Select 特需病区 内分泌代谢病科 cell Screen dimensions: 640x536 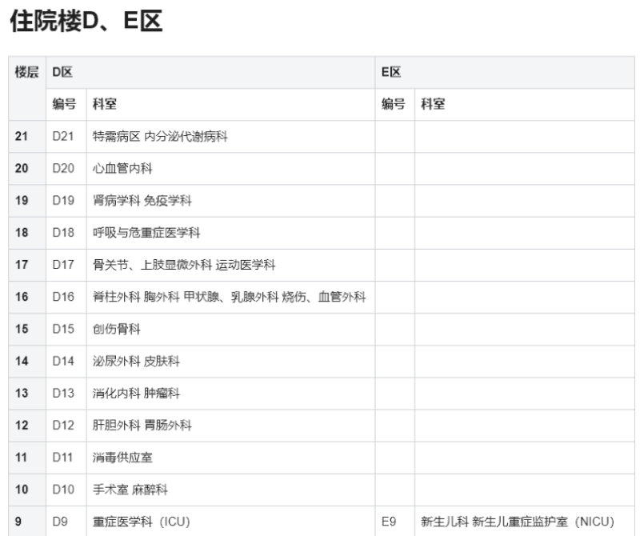click(230, 136)
